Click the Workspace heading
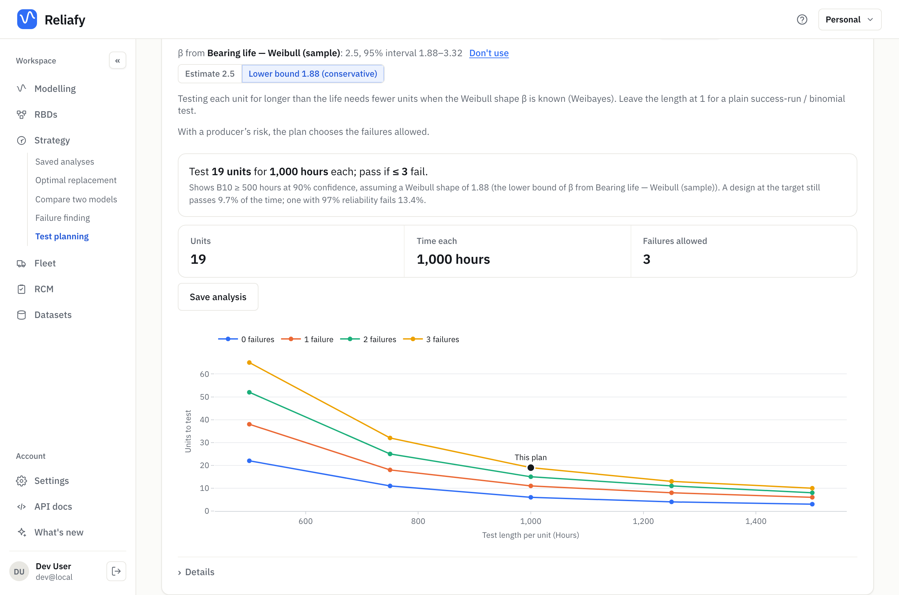This screenshot has height=595, width=899. click(x=36, y=61)
